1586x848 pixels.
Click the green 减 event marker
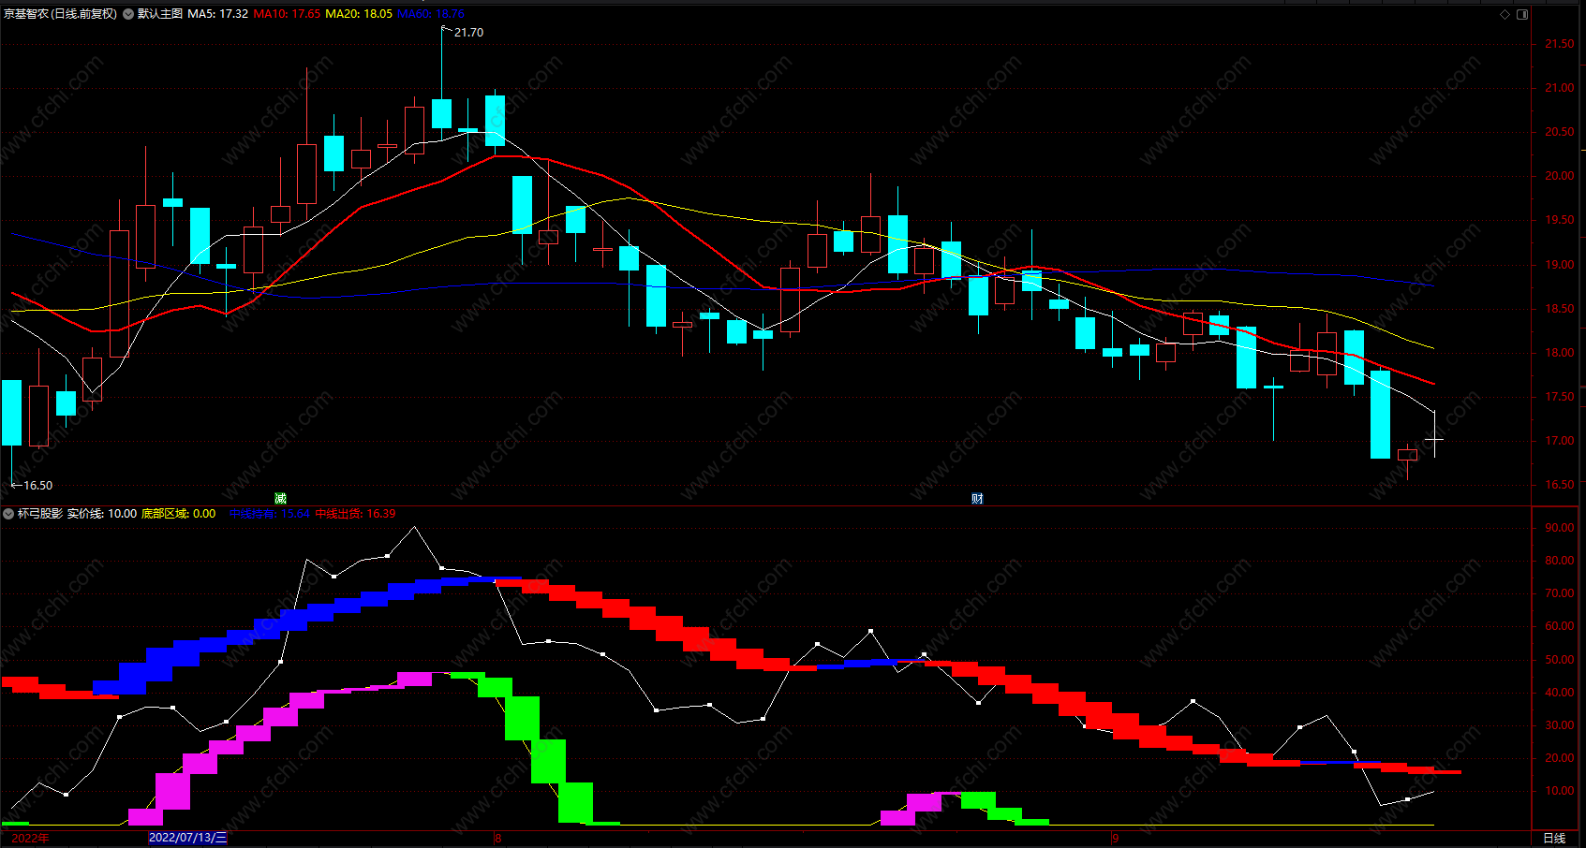coord(280,498)
